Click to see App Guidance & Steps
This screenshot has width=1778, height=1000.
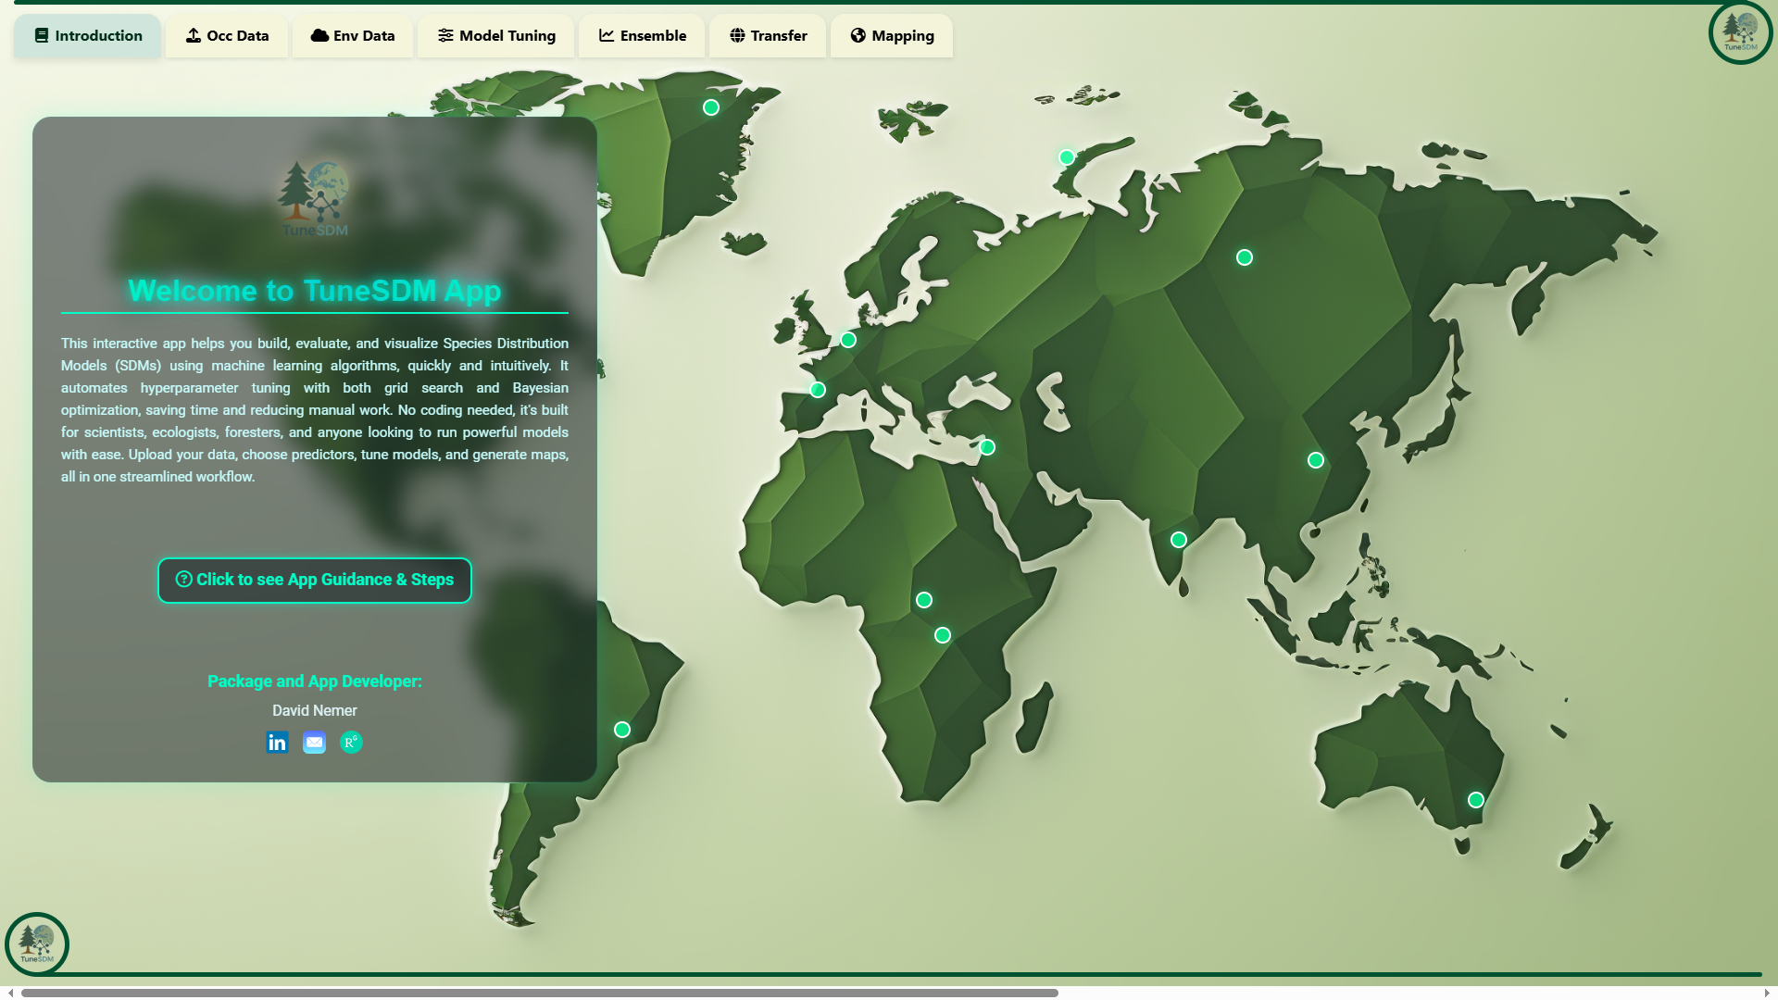click(315, 581)
